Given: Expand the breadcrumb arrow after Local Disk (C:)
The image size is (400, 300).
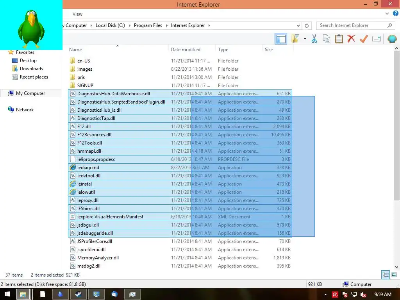Looking at the screenshot, I should [x=129, y=25].
